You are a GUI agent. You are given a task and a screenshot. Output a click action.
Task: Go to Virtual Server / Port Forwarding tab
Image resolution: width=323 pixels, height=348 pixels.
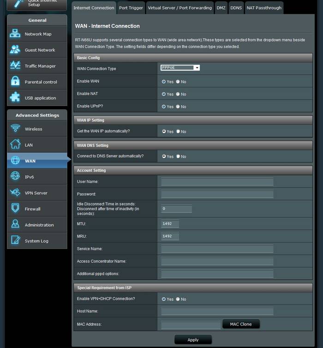179,8
